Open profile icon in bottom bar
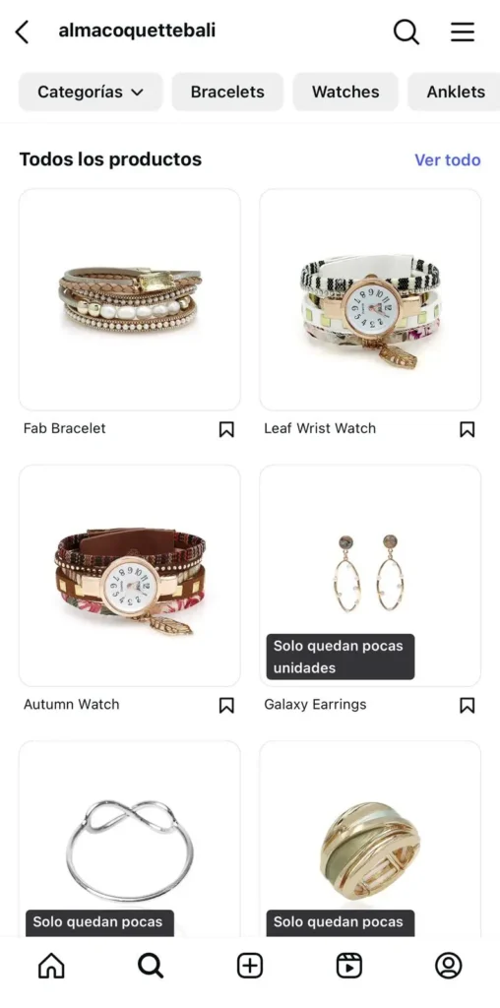Image resolution: width=500 pixels, height=1008 pixels. tap(449, 966)
